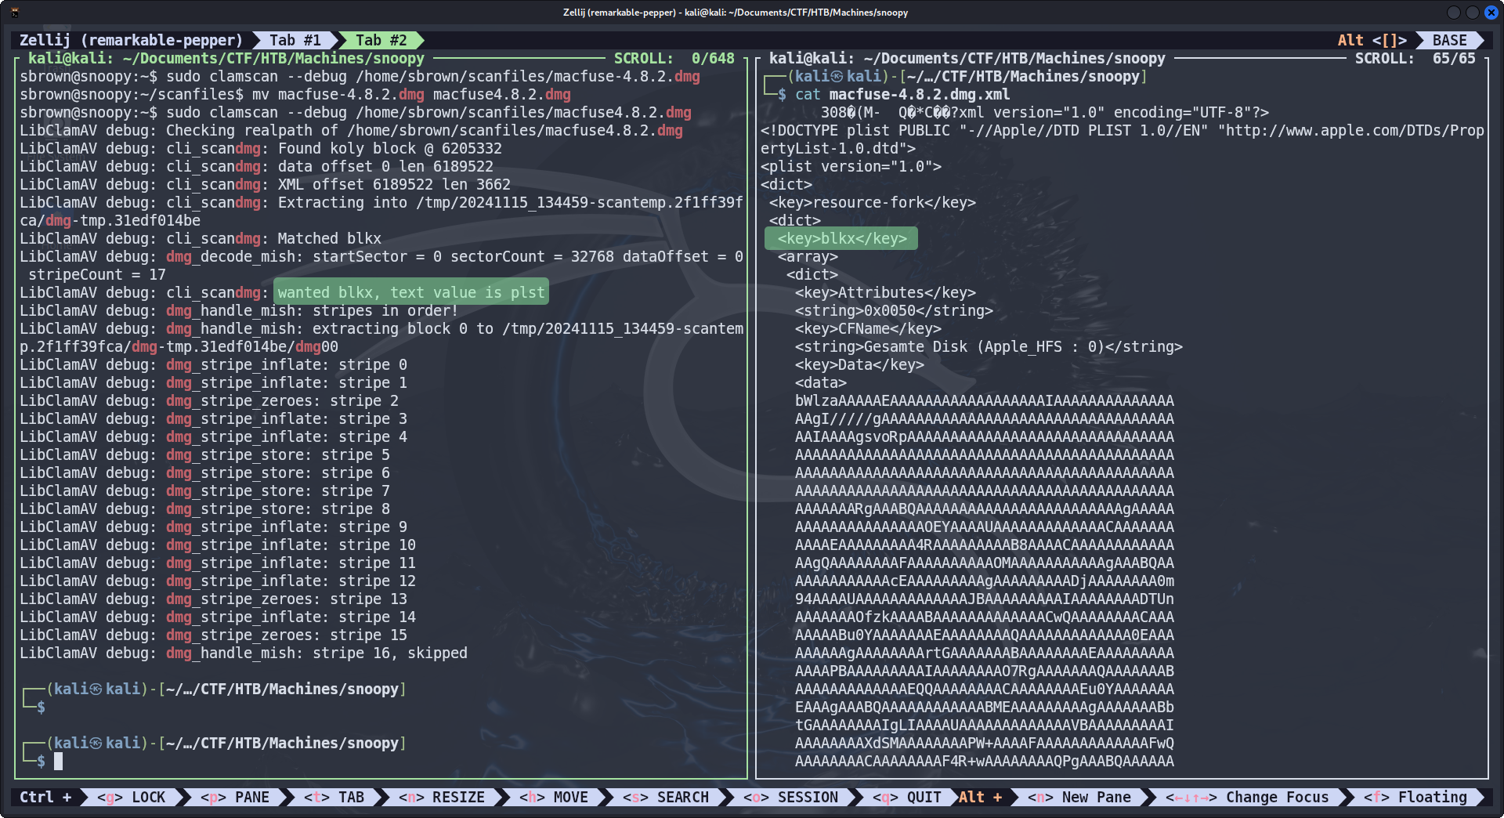Image resolution: width=1504 pixels, height=818 pixels.
Task: Click the close button in window titlebar
Action: [x=1491, y=12]
